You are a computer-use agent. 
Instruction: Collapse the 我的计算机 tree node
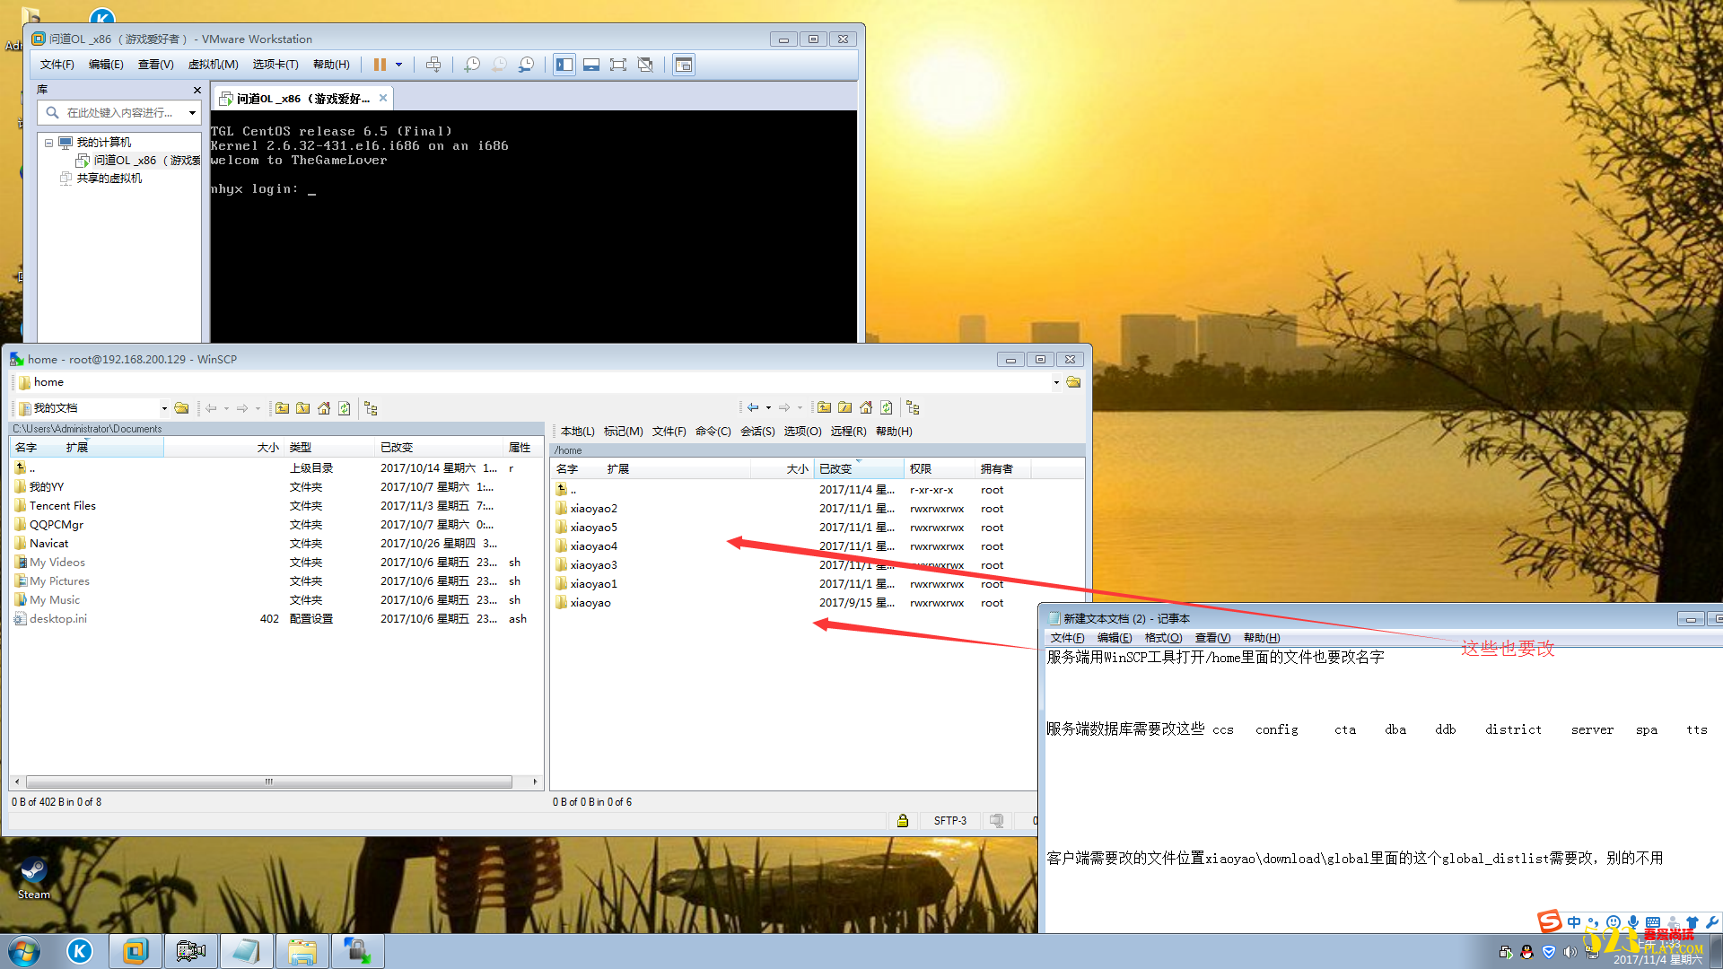pyautogui.click(x=48, y=143)
